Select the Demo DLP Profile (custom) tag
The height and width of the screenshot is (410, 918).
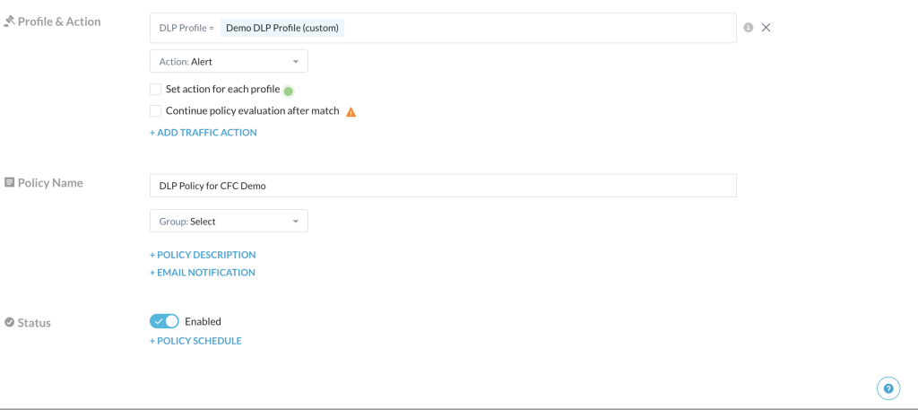[282, 28]
